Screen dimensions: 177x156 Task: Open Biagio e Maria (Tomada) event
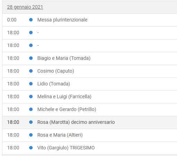click(x=64, y=58)
